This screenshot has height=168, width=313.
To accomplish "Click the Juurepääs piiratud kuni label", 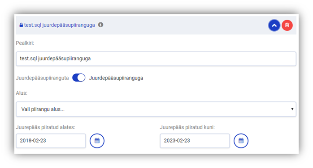I will tap(187, 127).
